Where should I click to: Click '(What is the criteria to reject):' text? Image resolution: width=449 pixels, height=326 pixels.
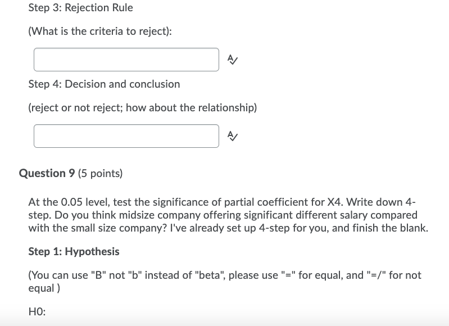point(100,31)
